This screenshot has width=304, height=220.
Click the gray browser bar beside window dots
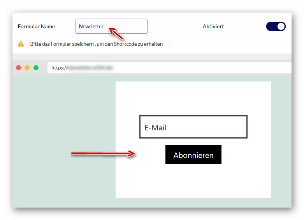coord(43,68)
